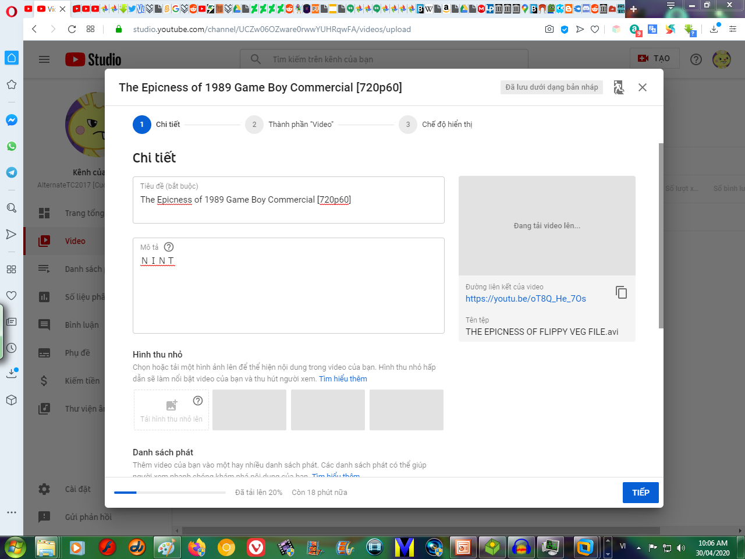Open Bình luận in the Studio sidebar
Screen dimensions: 745x559
pyautogui.click(x=64, y=325)
